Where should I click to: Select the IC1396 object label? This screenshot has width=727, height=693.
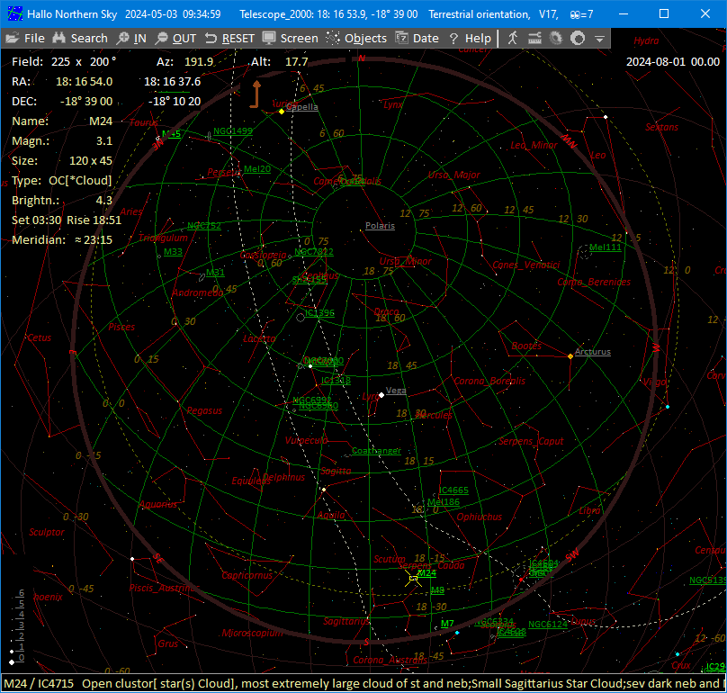[320, 312]
